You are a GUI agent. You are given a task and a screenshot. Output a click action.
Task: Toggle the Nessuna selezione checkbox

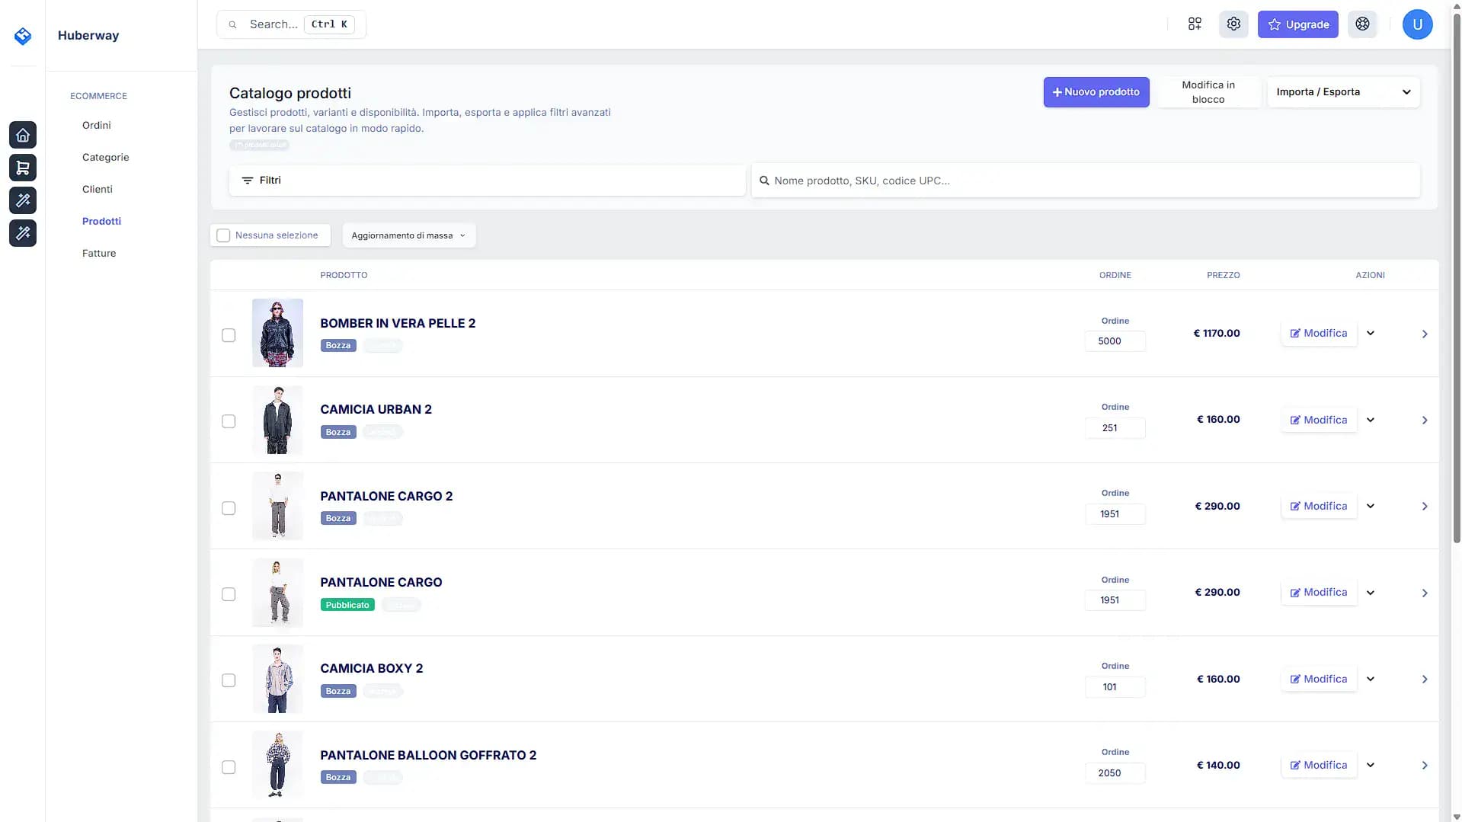tap(223, 235)
